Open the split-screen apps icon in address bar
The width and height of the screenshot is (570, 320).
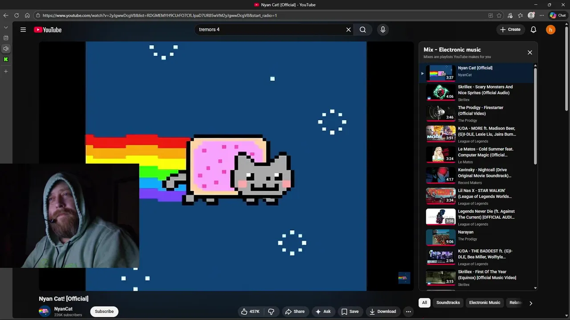click(x=491, y=15)
